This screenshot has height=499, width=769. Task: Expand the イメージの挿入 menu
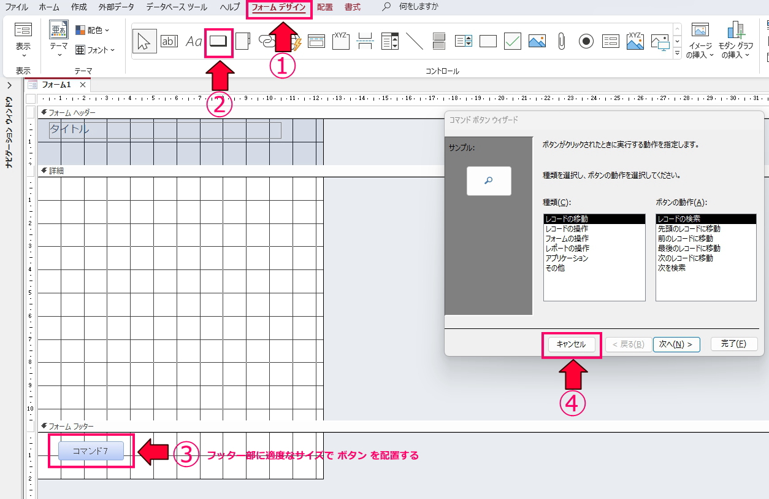tap(700, 42)
